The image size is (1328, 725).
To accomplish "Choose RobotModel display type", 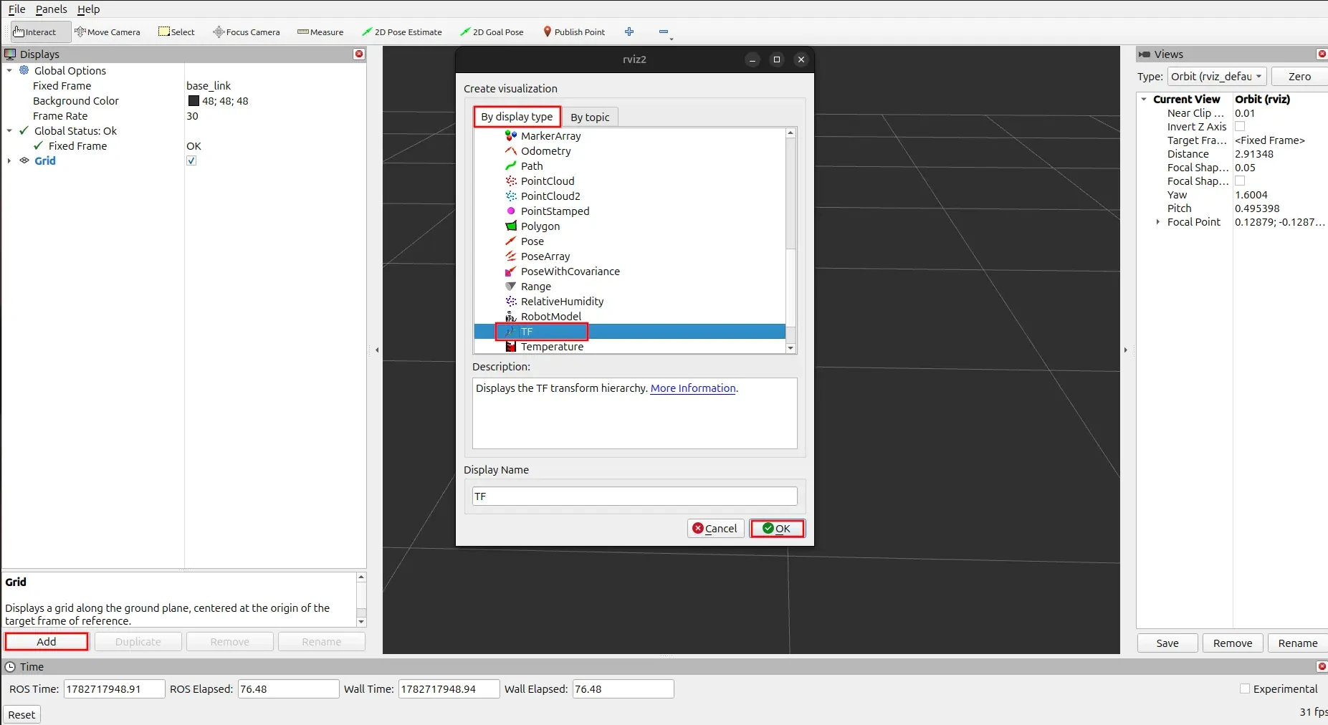I will tap(551, 317).
